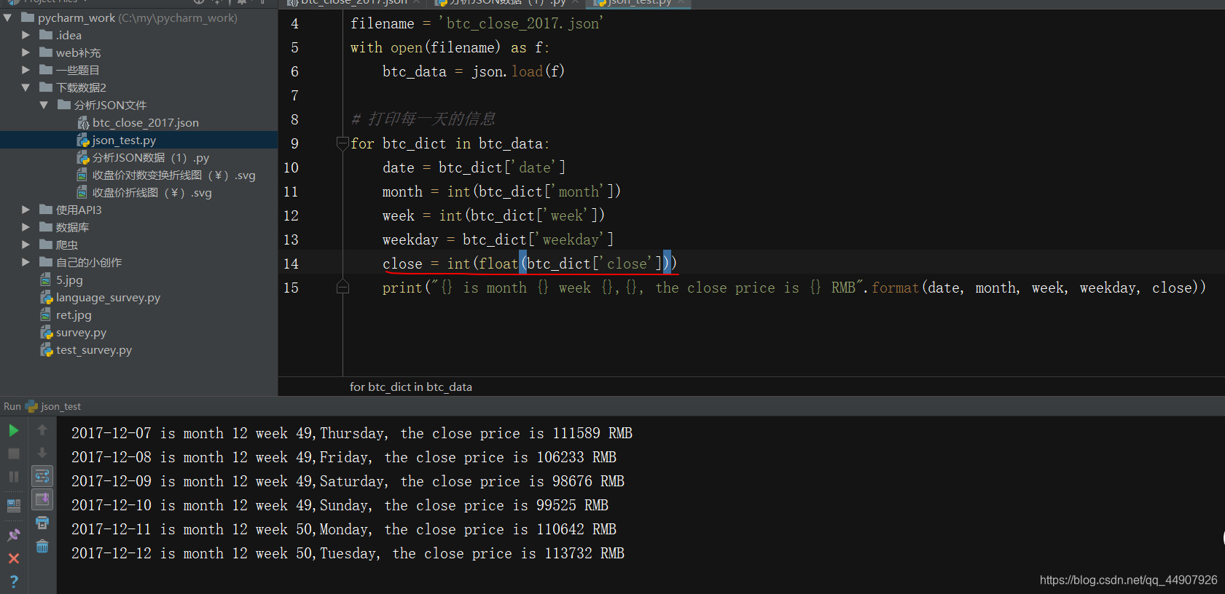Click output line for 2017-12-09 Saturday
Image resolution: width=1225 pixels, height=594 pixels.
point(348,481)
